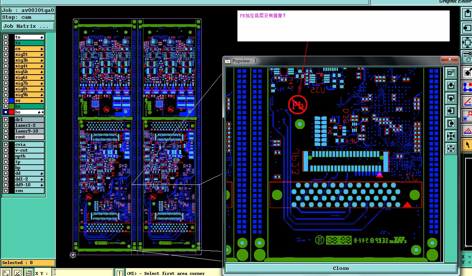Click the Popview pan up icon
Screen dimensions: 472x276
(451, 85)
